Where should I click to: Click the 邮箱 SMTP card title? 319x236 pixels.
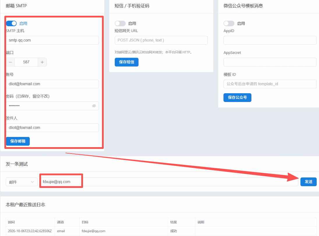click(16, 6)
